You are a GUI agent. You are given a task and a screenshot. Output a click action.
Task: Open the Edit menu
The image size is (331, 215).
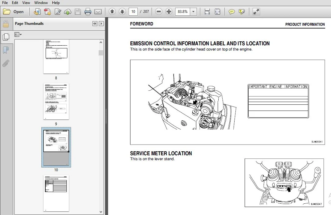click(x=15, y=3)
